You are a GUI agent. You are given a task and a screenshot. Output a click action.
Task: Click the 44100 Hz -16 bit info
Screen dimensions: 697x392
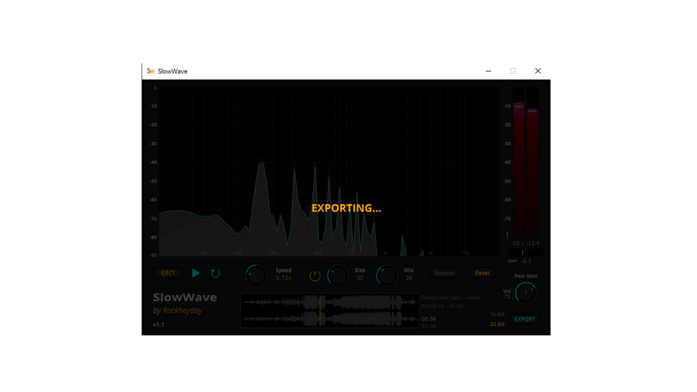pyautogui.click(x=442, y=306)
